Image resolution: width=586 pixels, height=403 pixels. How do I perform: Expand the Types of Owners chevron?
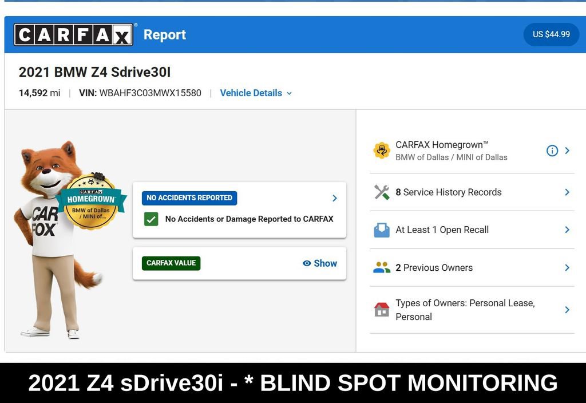(x=567, y=310)
